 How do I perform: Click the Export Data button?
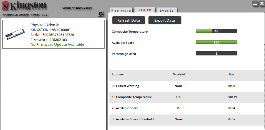[x=165, y=21]
